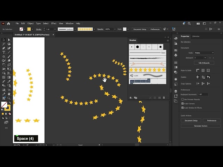Viewport: 223px width, 167px height.
Task: Select the Magic Wand tool
Action: [3, 44]
